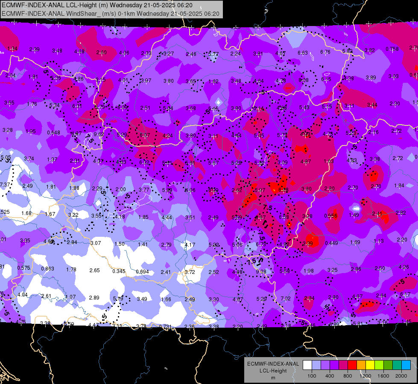Click wind shear value 1.98
The height and width of the screenshot is (384, 418).
tap(309, 271)
